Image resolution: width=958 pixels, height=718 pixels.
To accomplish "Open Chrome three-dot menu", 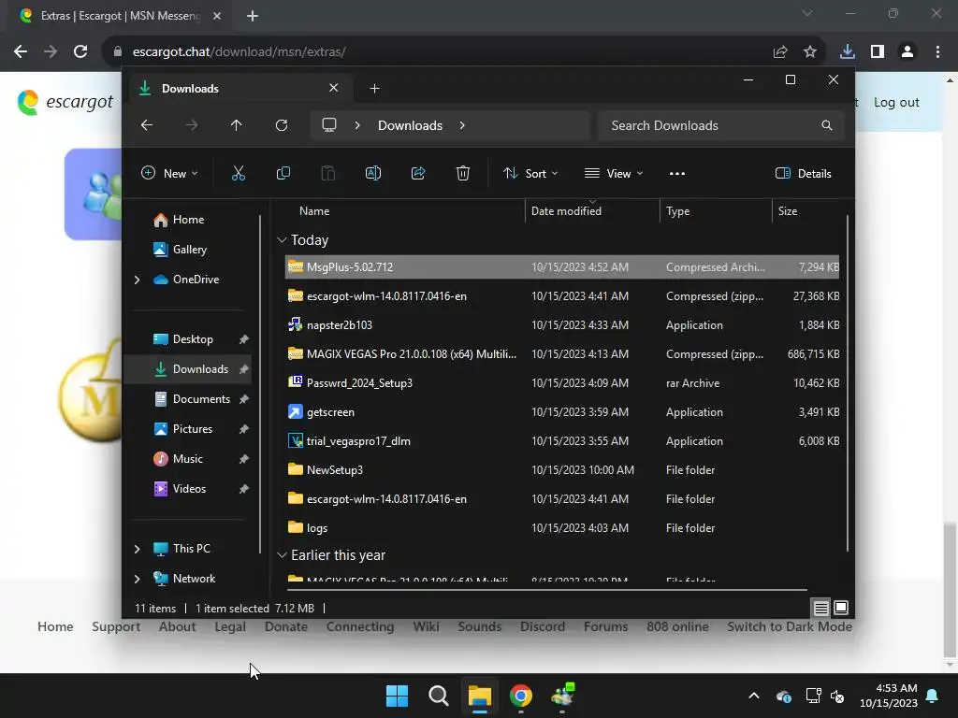I will (937, 52).
